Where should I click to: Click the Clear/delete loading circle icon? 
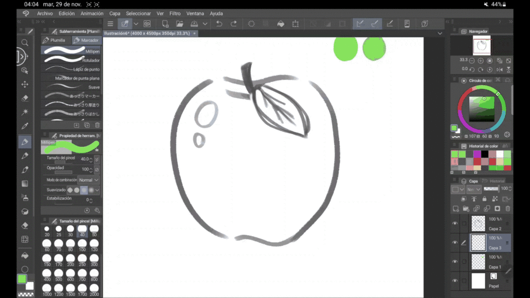[x=251, y=24]
